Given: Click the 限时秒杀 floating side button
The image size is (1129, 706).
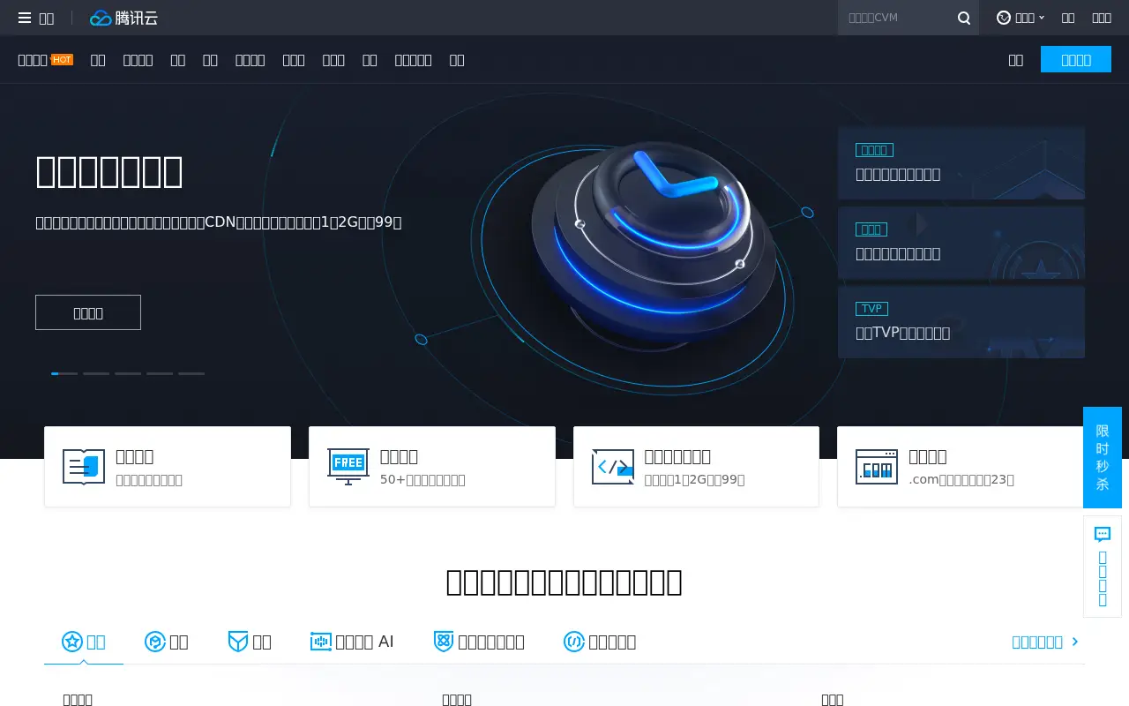Looking at the screenshot, I should [x=1102, y=457].
